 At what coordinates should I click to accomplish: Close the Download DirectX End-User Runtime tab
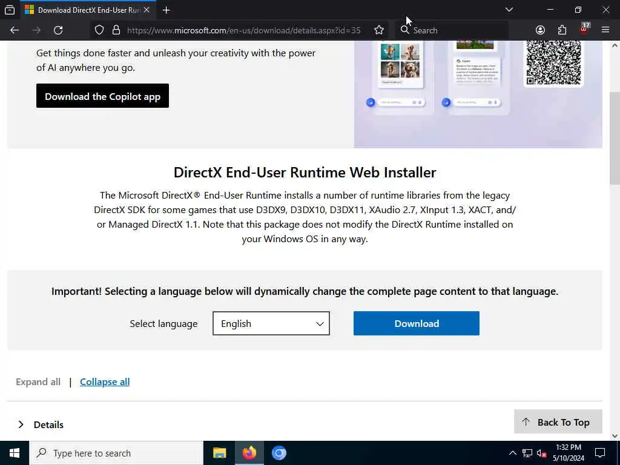[x=147, y=10]
